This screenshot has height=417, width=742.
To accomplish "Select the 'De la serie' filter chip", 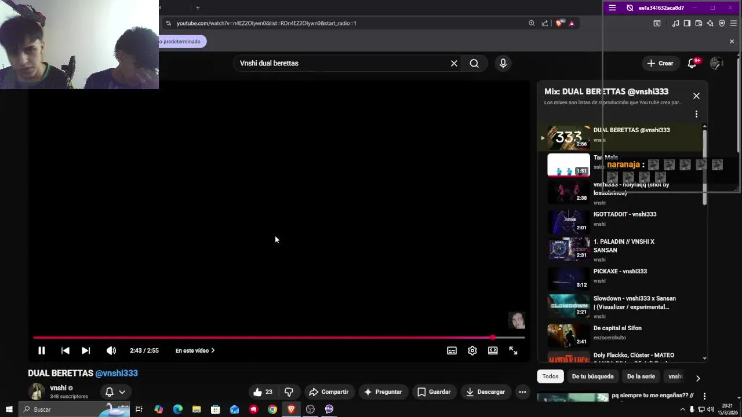I will point(641,376).
